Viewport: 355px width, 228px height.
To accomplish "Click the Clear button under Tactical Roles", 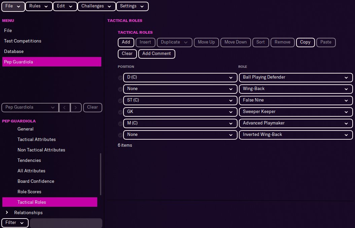I will 127,54.
